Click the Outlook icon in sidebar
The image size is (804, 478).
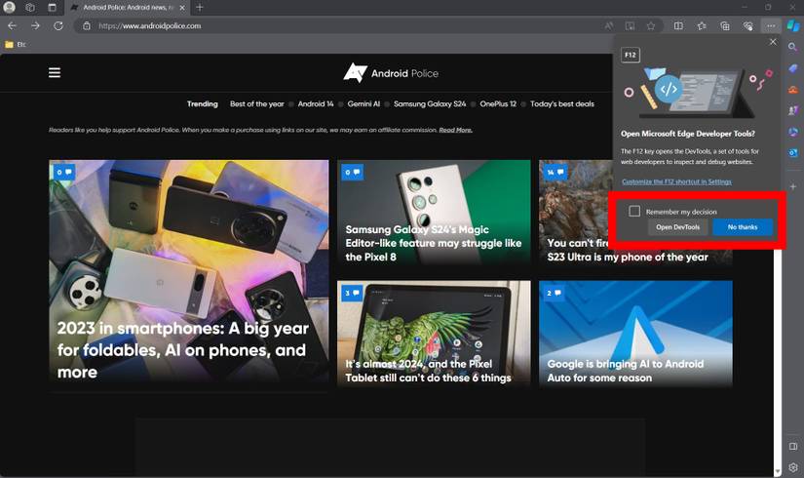794,152
